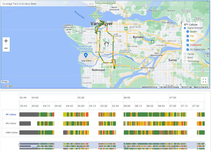Click the Google logo on map

click(x=7, y=86)
